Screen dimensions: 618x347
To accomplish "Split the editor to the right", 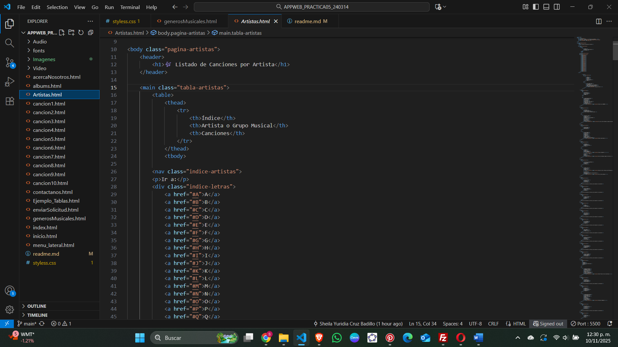I will (599, 21).
